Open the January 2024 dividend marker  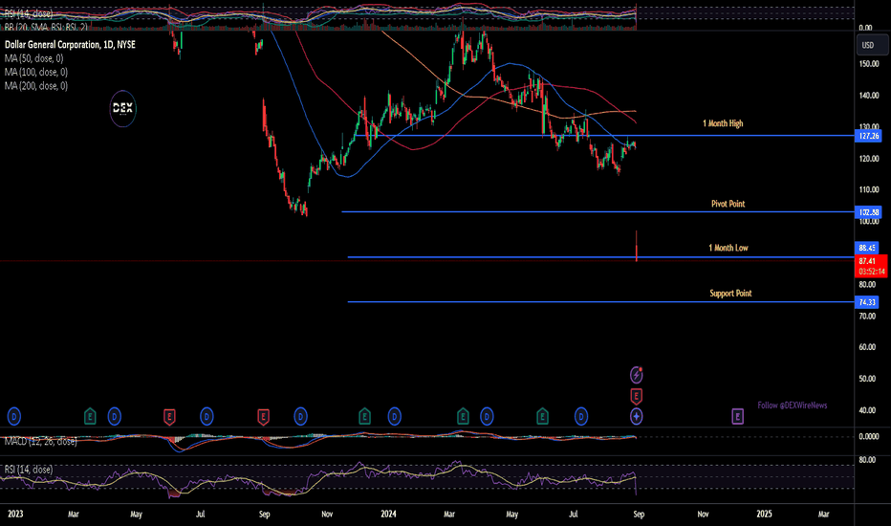tap(395, 417)
